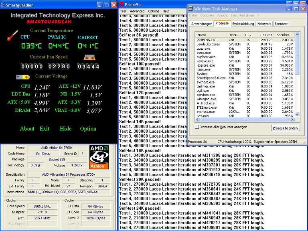Click the chipset fan speed reading 03444
The width and height of the screenshot is (308, 231).
88,67
